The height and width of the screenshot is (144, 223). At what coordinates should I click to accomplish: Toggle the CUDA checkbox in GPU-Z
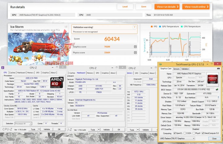pos(185,133)
